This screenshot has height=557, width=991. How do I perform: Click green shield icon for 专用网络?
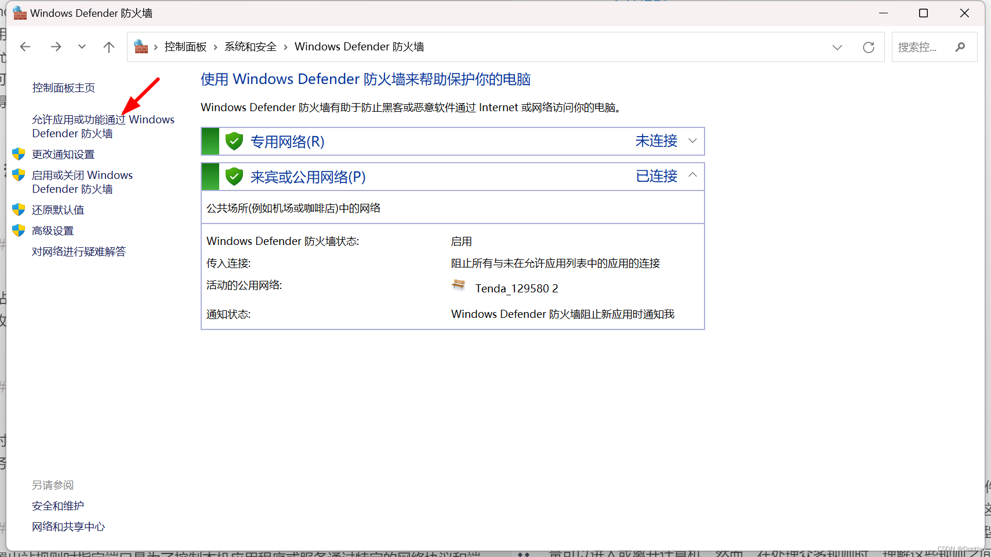coord(234,141)
